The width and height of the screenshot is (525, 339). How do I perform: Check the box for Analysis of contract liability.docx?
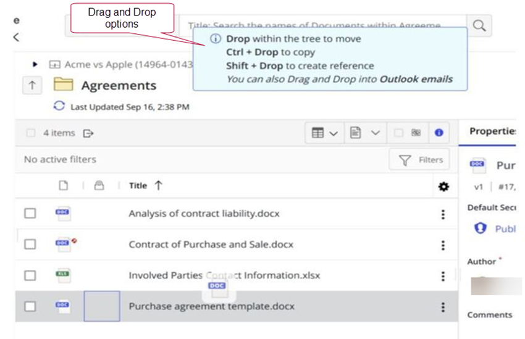30,214
